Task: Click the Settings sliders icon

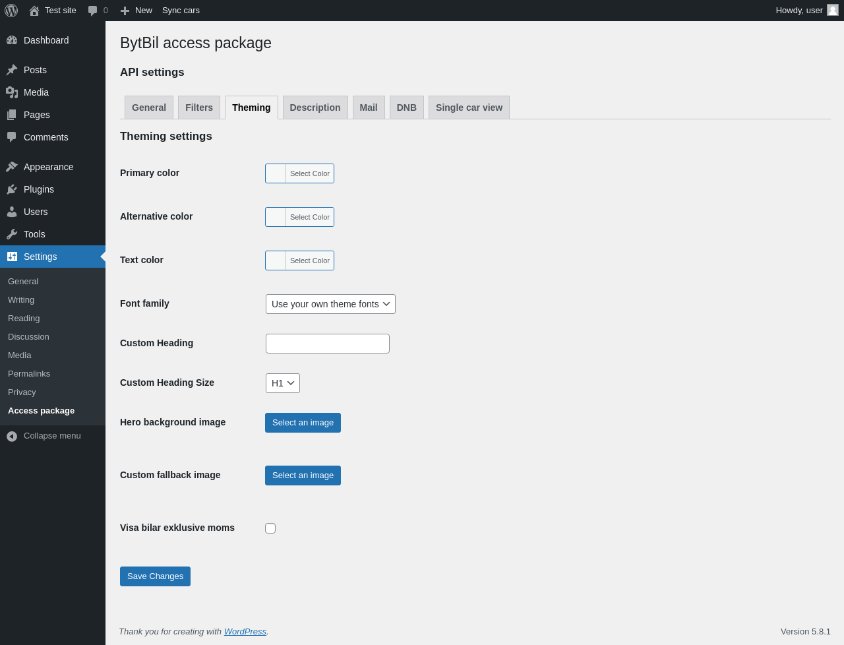Action: click(12, 257)
